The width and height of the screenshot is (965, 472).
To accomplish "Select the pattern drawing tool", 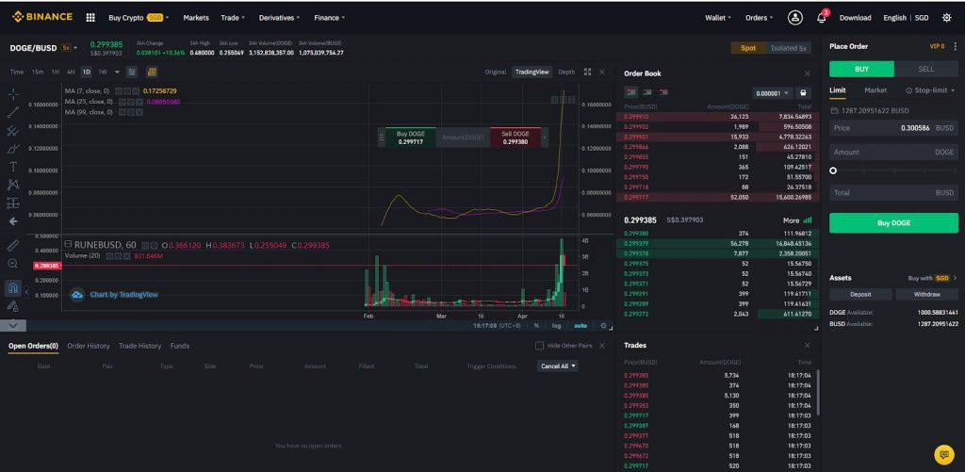I will tap(13, 185).
